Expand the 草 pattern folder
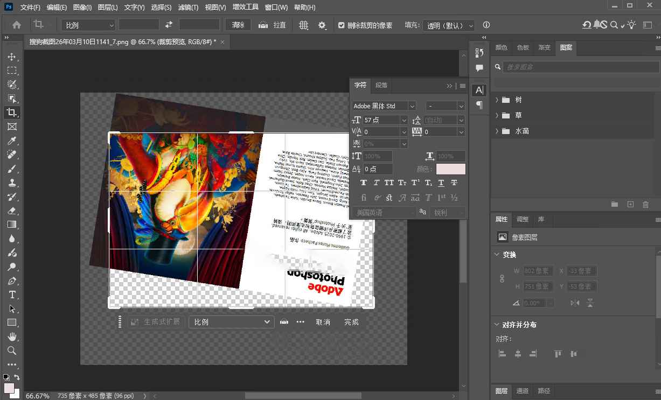661x400 pixels. click(497, 115)
